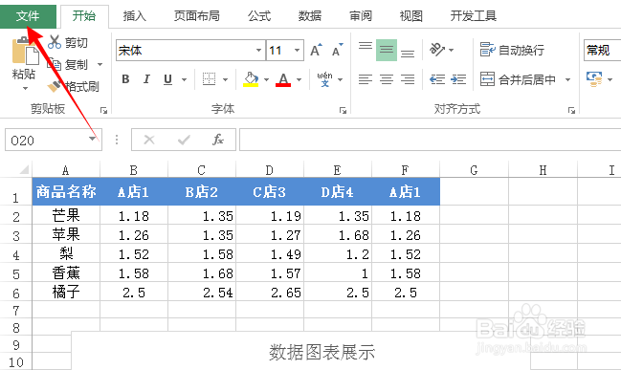621x370 pixels.
Task: Expand the Paste options arrow
Action: coord(25,88)
